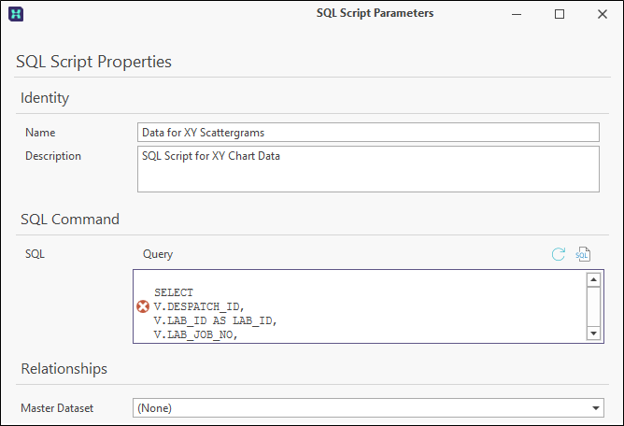Screen dimensions: 624x426
Task: Click the Identity section header
Action: 45,98
